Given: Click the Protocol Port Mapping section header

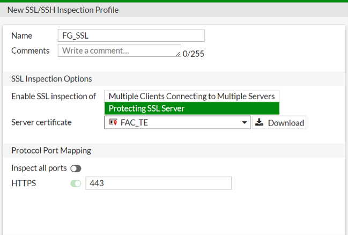Looking at the screenshot, I should coord(51,150).
